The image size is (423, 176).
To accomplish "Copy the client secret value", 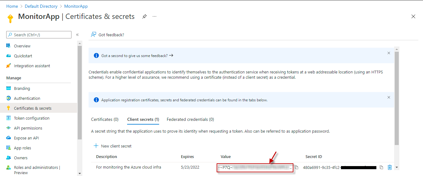I will (297, 167).
